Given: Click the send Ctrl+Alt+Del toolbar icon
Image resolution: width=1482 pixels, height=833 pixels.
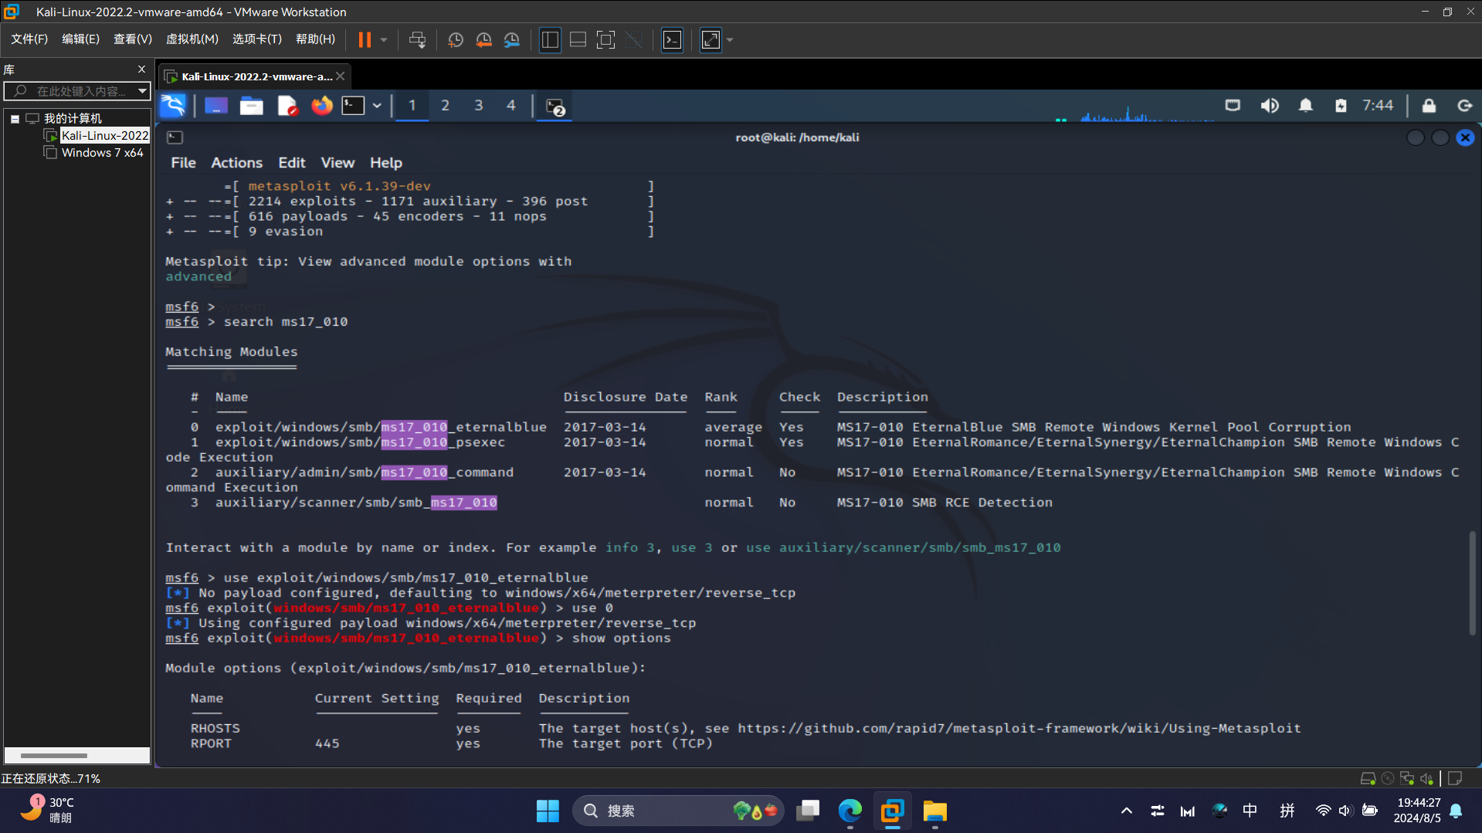Looking at the screenshot, I should (417, 40).
